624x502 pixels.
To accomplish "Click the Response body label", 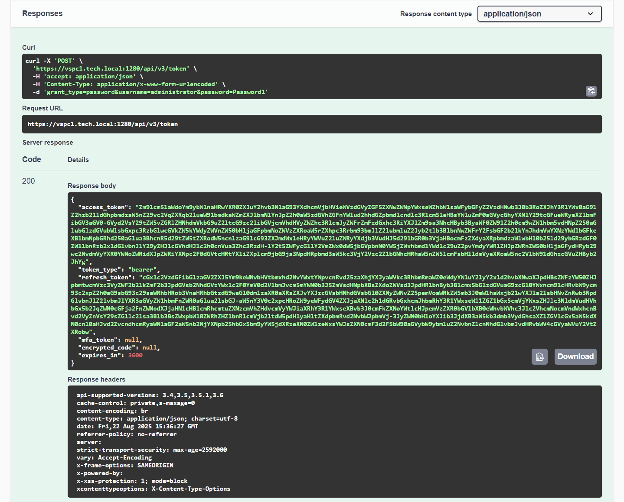I will tap(91, 185).
